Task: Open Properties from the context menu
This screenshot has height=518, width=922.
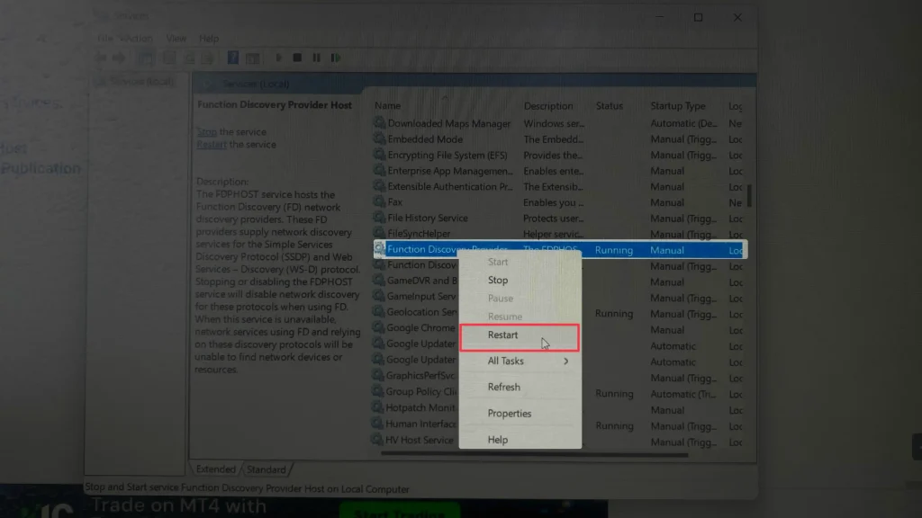Action: 510,414
